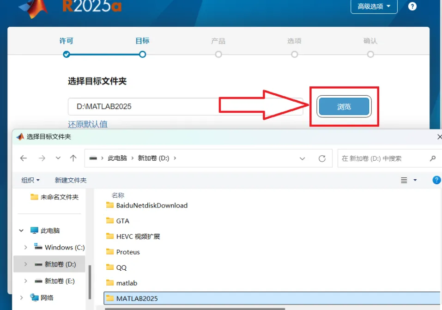442x310 pixels.
Task: Open the recent locations dropdown chevron
Action: pos(58,158)
